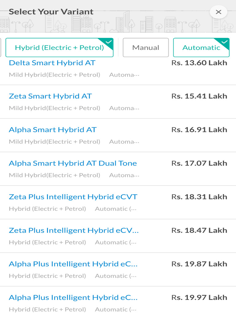This screenshot has height=315, width=236.
Task: Click the Rs. 15.41 Lakh price
Action: pos(199,96)
